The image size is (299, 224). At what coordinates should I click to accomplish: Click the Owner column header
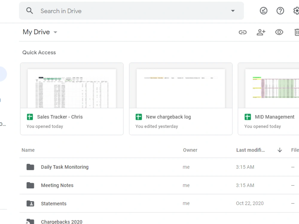tap(190, 150)
